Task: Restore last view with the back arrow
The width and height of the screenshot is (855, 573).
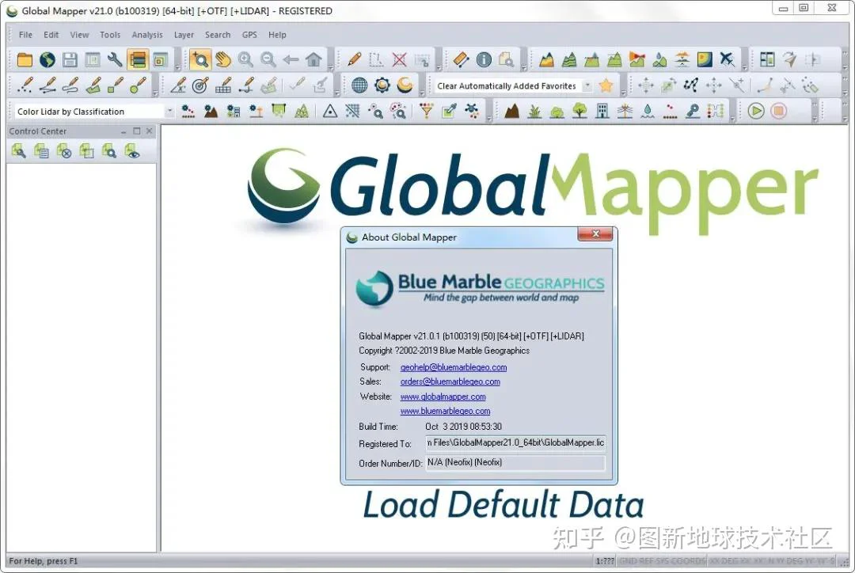Action: pos(291,59)
